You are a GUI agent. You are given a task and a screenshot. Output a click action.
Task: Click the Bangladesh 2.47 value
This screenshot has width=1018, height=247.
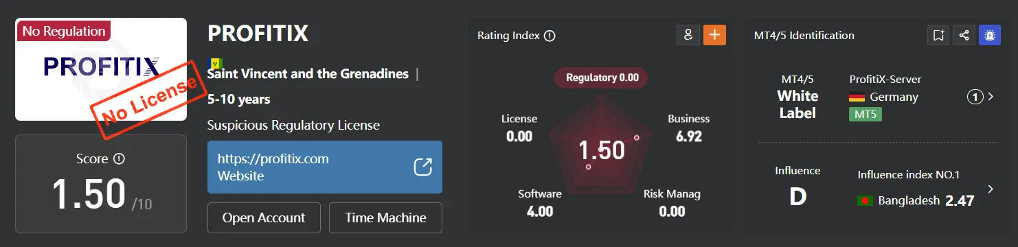coord(960,201)
